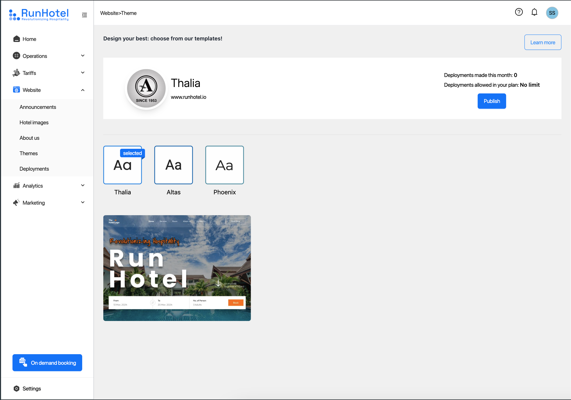Collapse the sidebar with the menu toggle icon
Viewport: 571px width, 400px height.
85,15
